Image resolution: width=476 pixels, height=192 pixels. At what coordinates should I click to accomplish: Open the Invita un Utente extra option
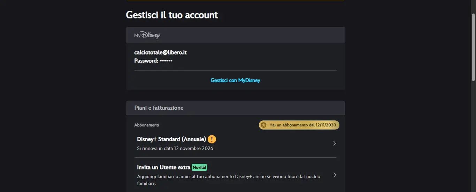point(236,175)
